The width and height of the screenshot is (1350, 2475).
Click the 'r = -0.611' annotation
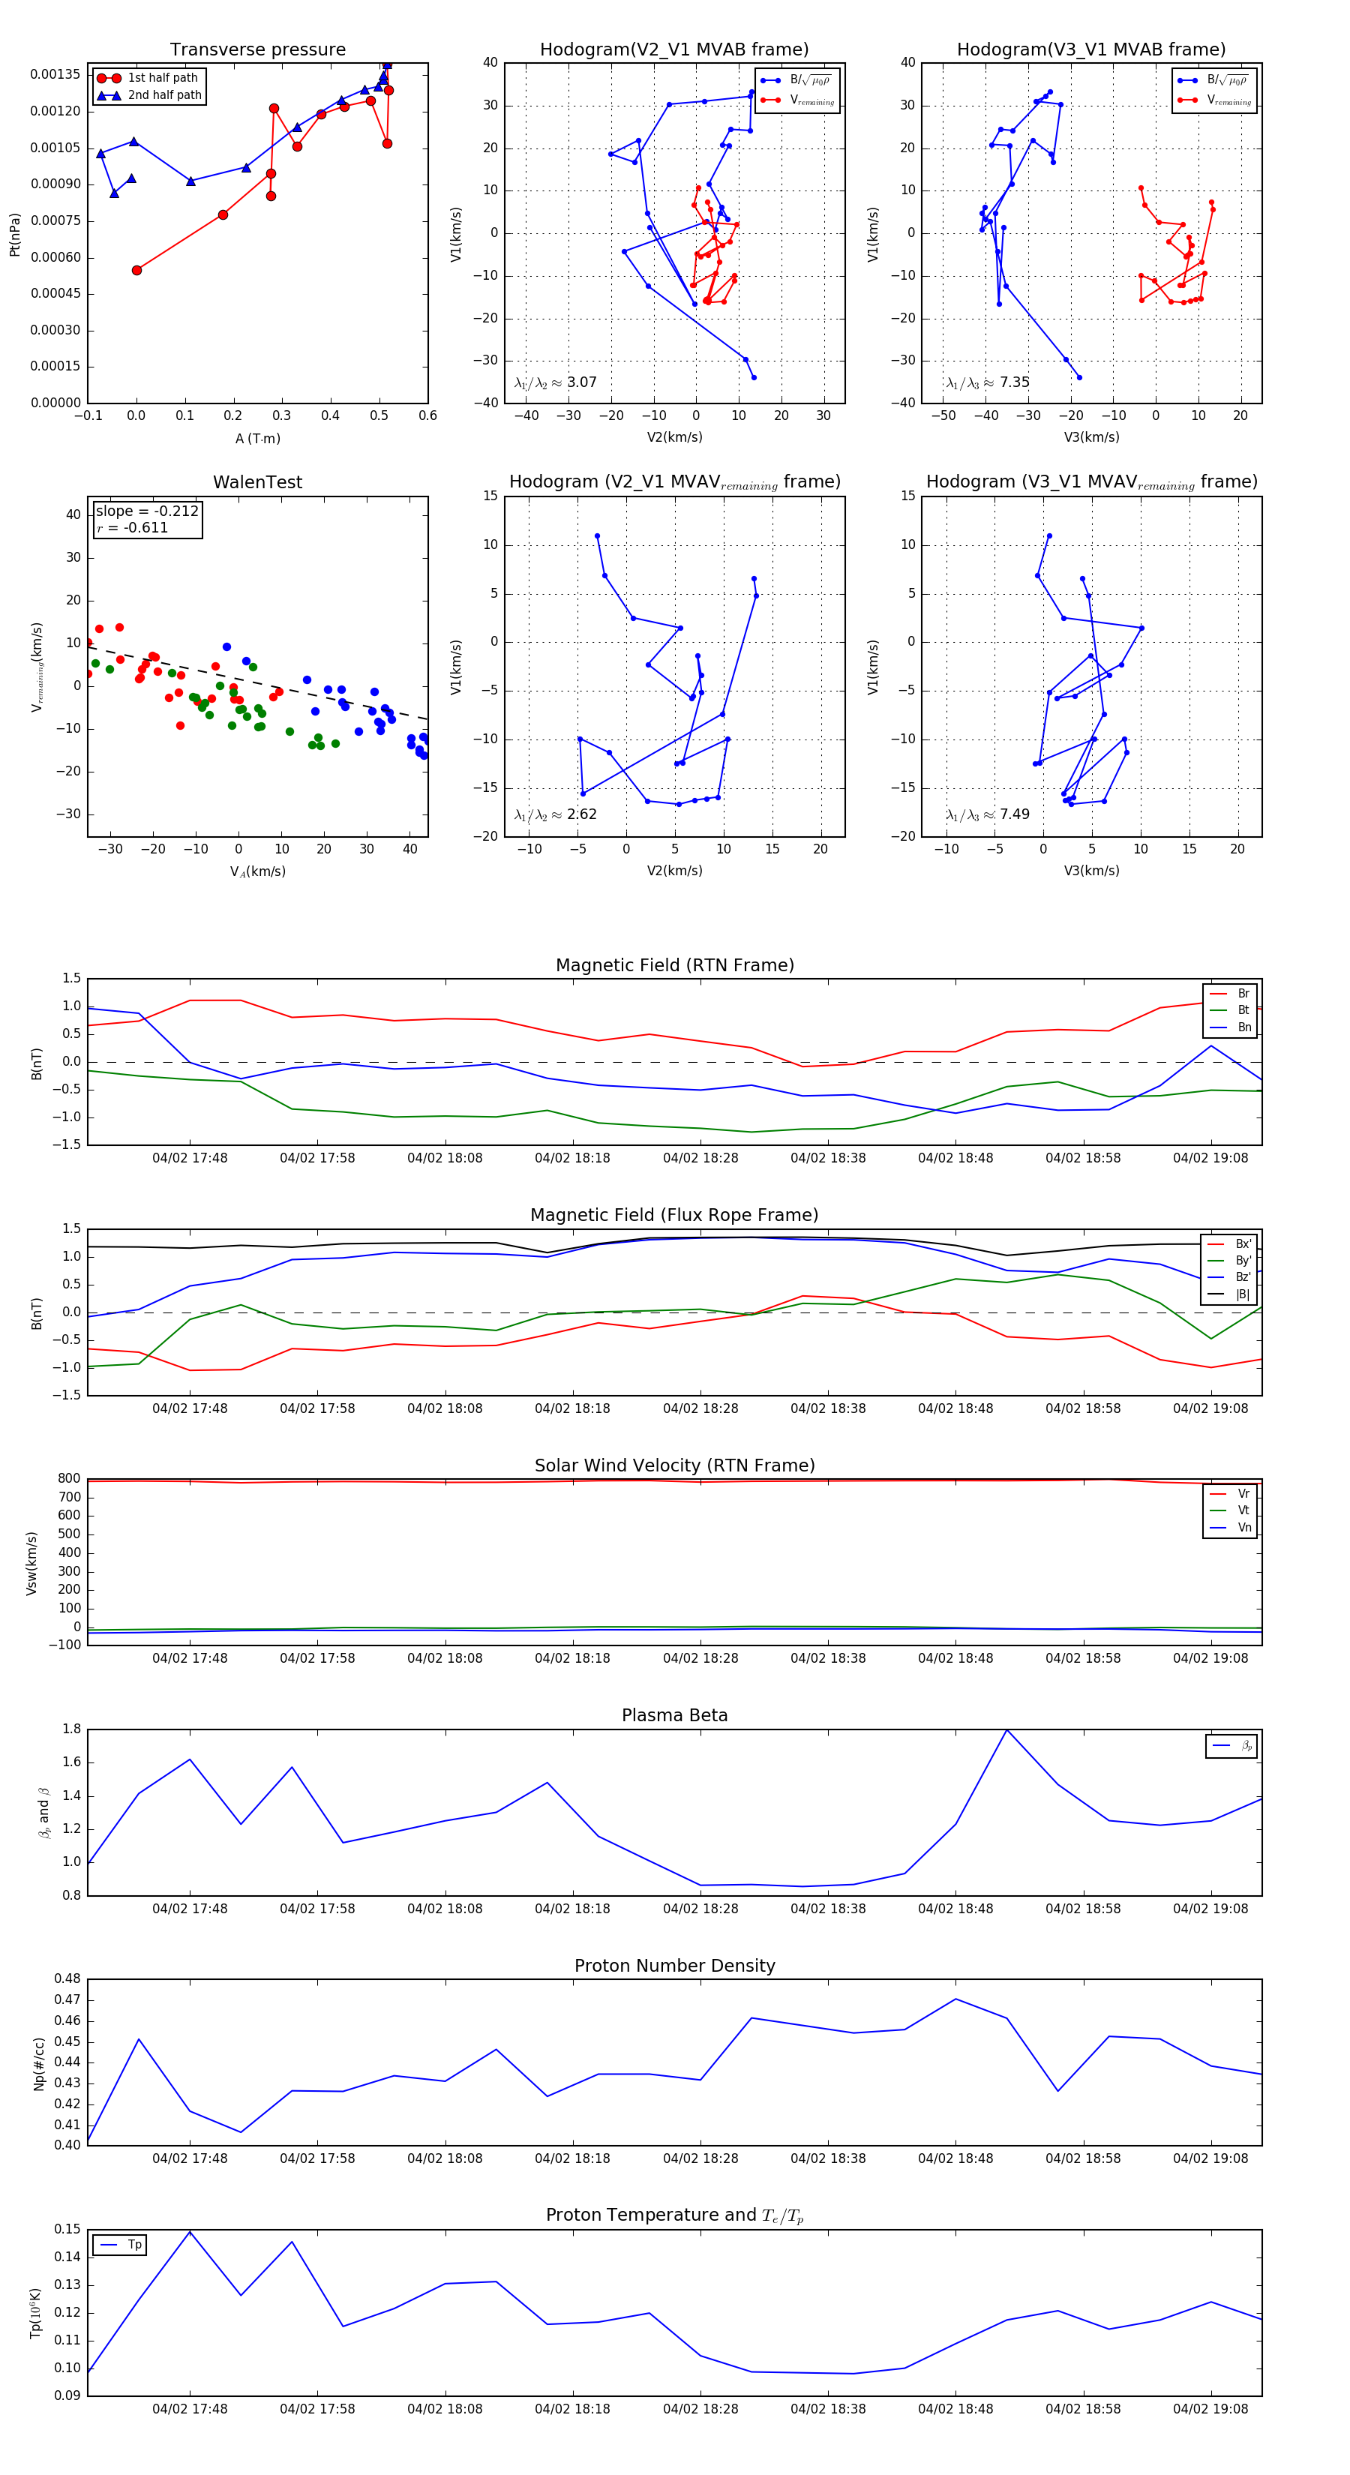click(x=132, y=527)
